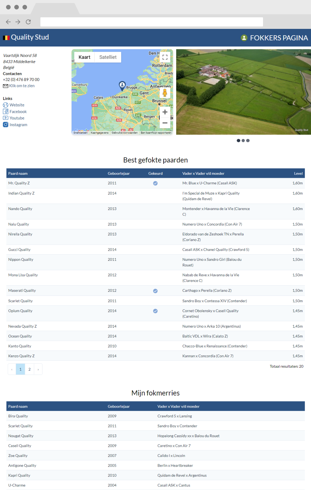Select Kenzo Quality Z row
This screenshot has height=490, width=311.
[155, 356]
